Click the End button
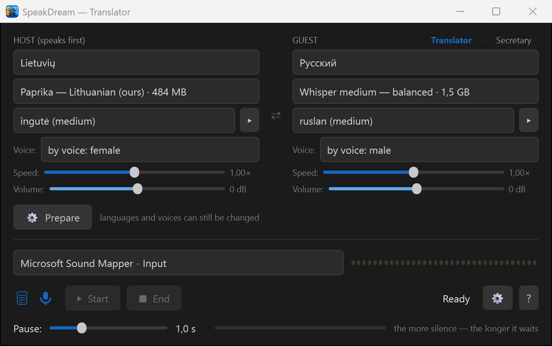This screenshot has width=552, height=346. (154, 298)
